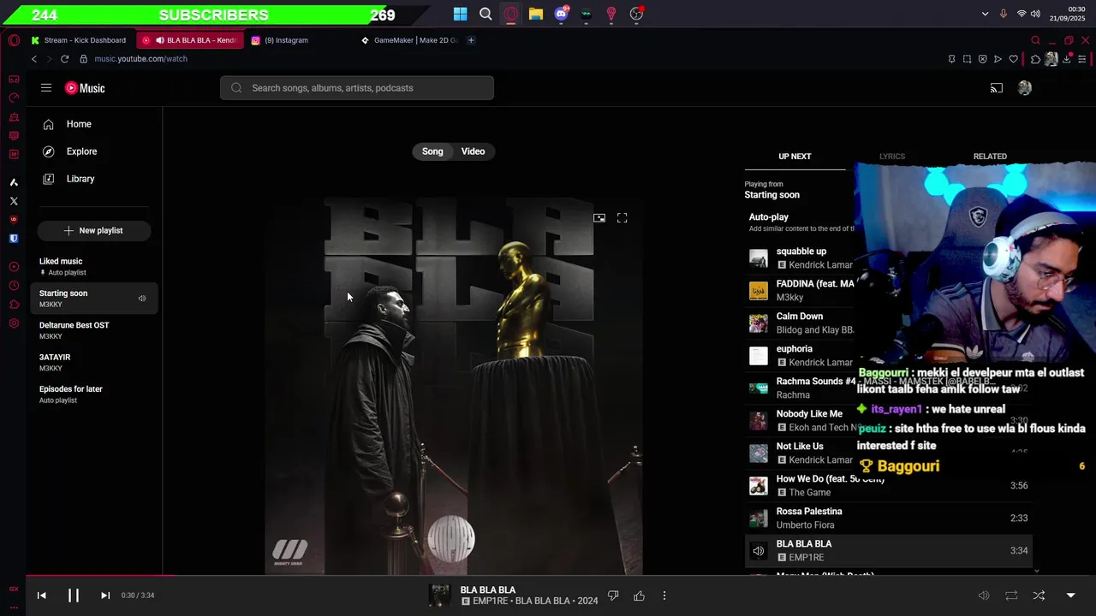
Task: Switch player to Song mode
Action: pos(432,151)
